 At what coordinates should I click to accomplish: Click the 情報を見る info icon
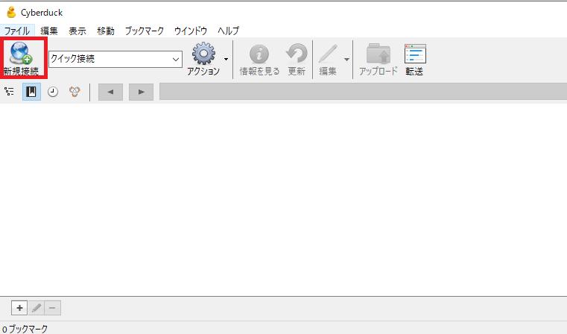click(259, 54)
